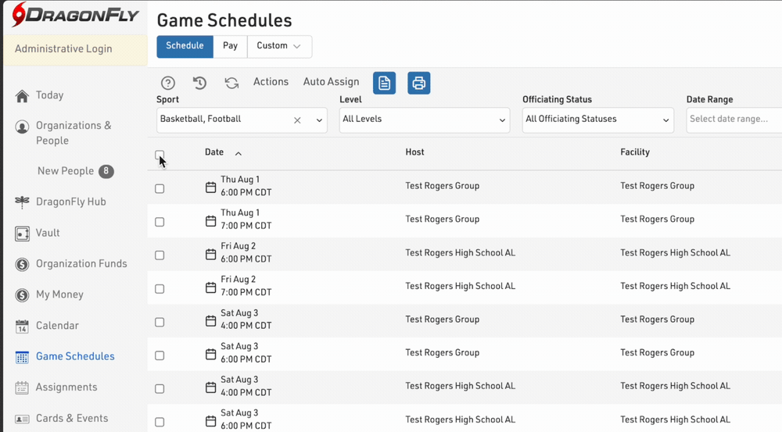Open the history clock icon

coord(199,83)
